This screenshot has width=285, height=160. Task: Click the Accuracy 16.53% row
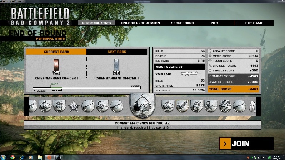pyautogui.click(x=180, y=90)
